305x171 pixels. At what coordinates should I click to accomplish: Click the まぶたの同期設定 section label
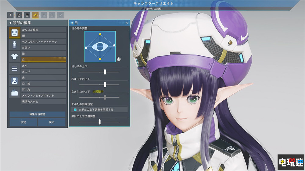[82, 104]
